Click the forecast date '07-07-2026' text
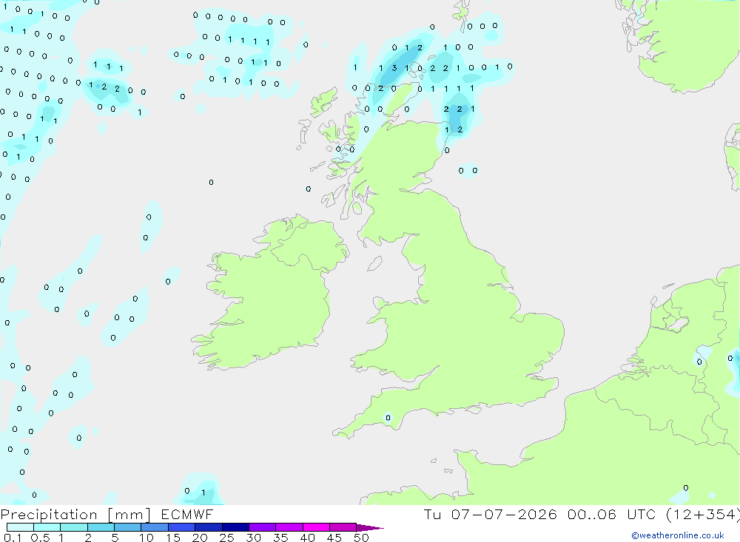The image size is (740, 542). [x=503, y=514]
